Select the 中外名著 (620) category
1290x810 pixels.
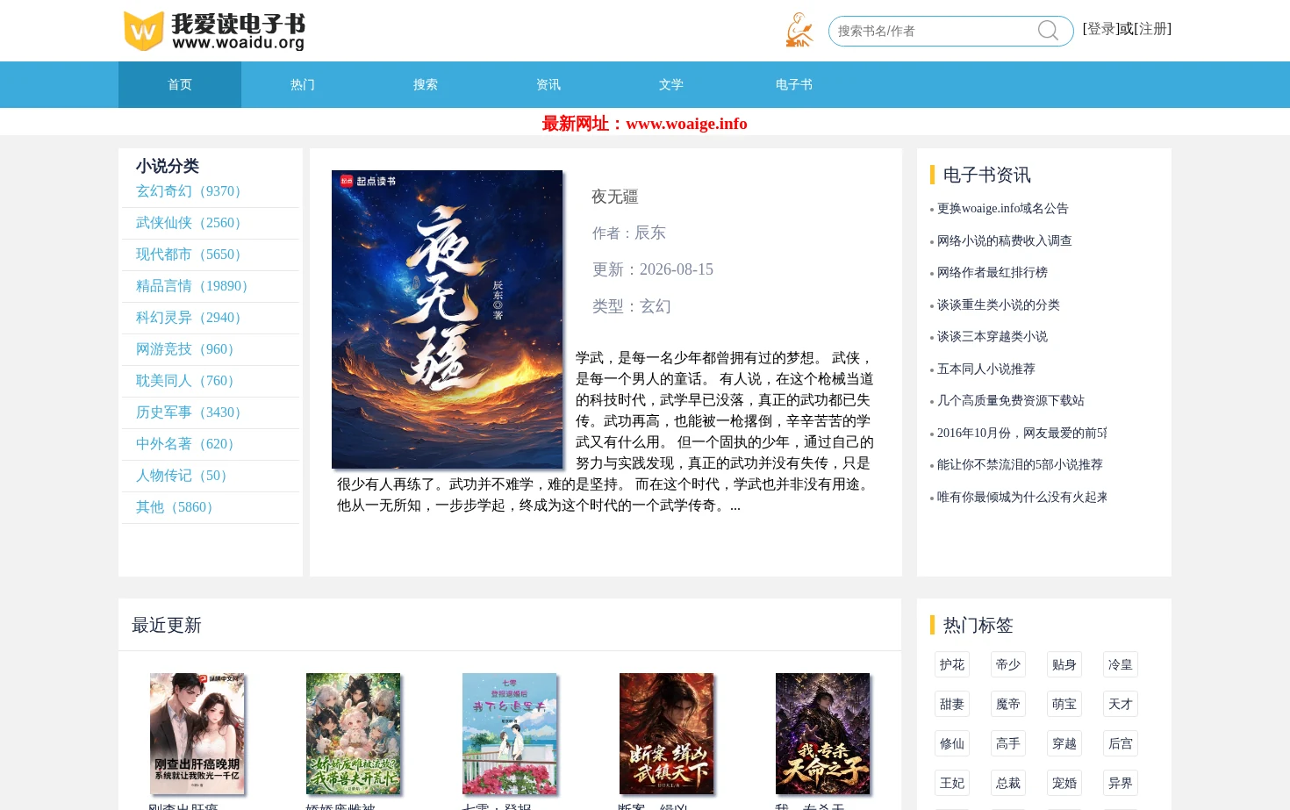(x=188, y=444)
